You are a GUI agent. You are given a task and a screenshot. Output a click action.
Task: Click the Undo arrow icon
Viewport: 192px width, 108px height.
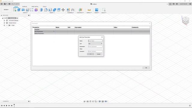(13, 4)
